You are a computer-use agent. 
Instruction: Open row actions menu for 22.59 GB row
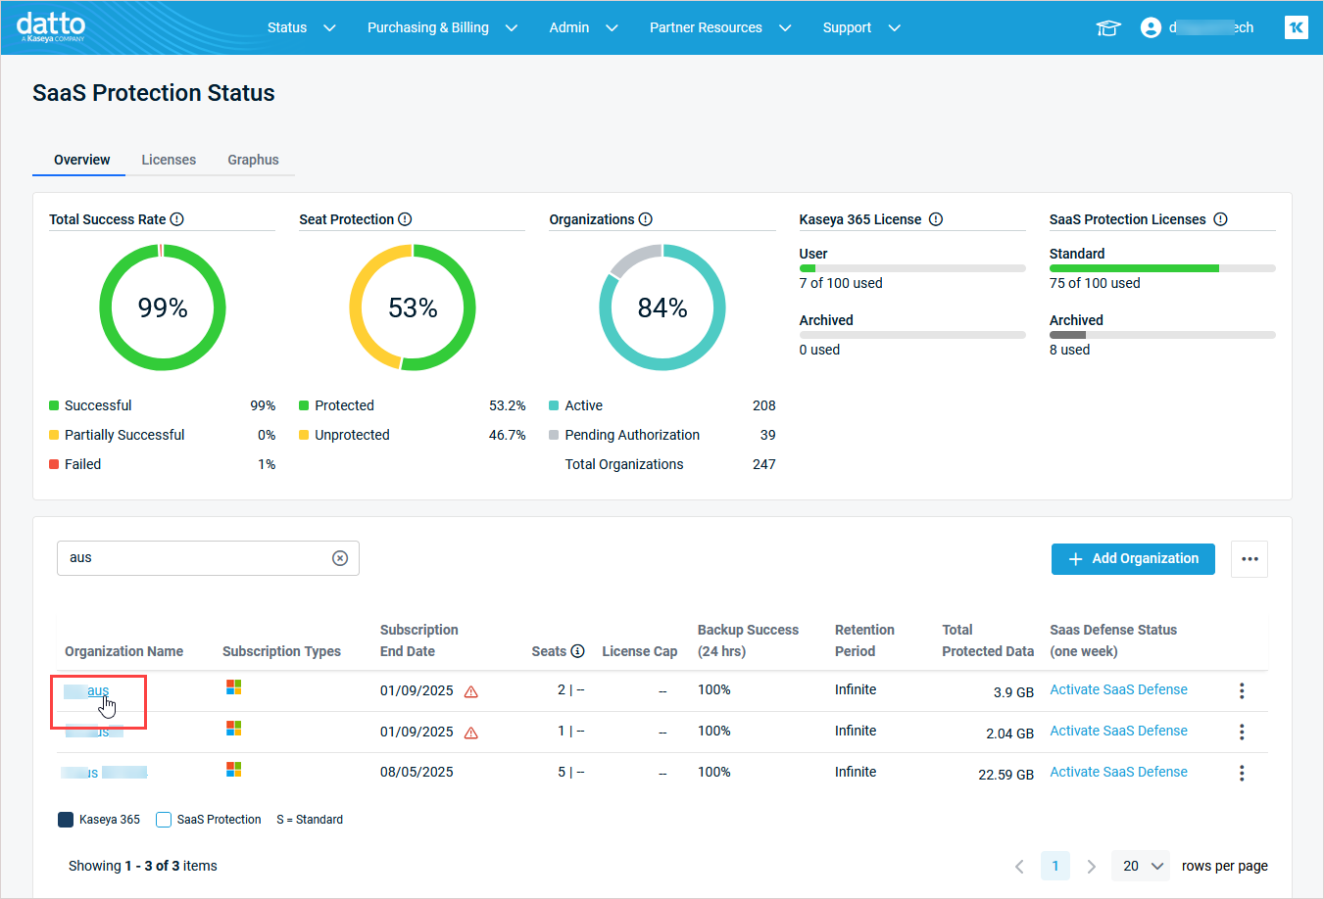[1242, 774]
